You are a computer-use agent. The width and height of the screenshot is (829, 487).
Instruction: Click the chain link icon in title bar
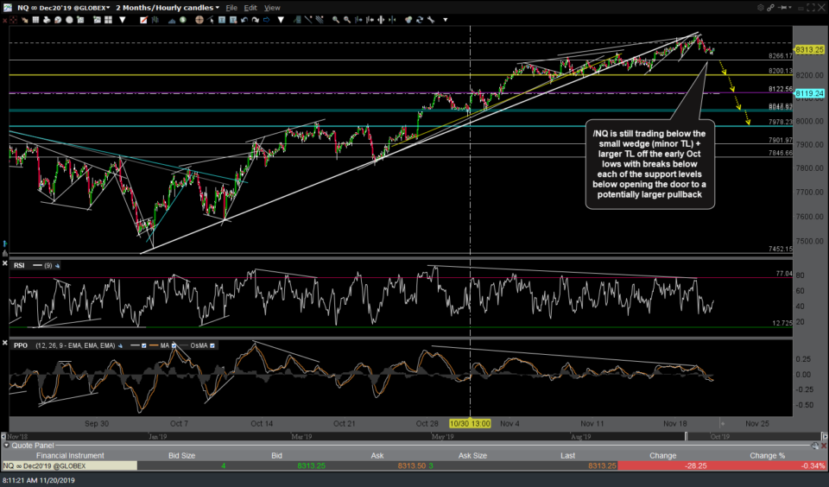pyautogui.click(x=771, y=8)
